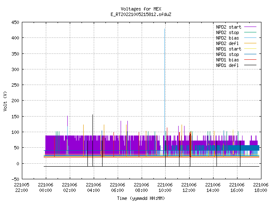This screenshot has width=269, height=202.
Task: Click the purple NPD2 start legend line
Action: pos(250,27)
